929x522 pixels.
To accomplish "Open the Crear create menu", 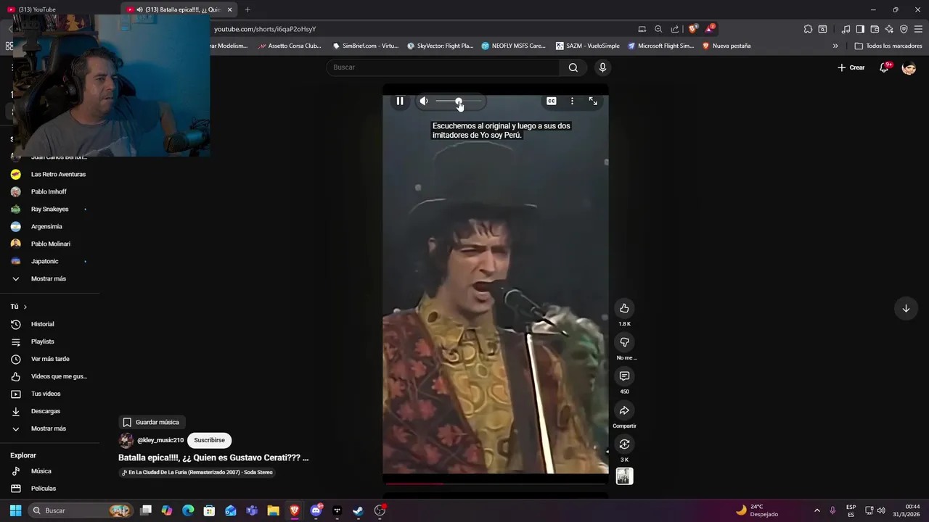I will tap(851, 67).
